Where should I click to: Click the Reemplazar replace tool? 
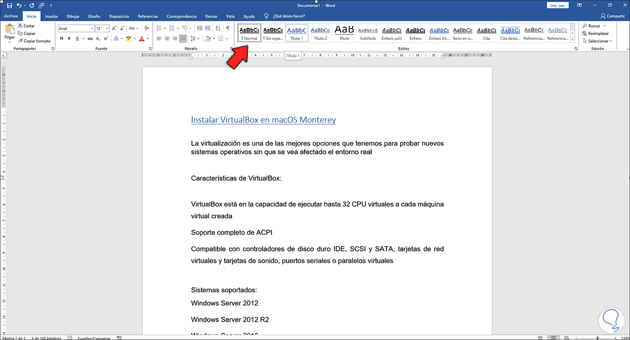(x=595, y=33)
